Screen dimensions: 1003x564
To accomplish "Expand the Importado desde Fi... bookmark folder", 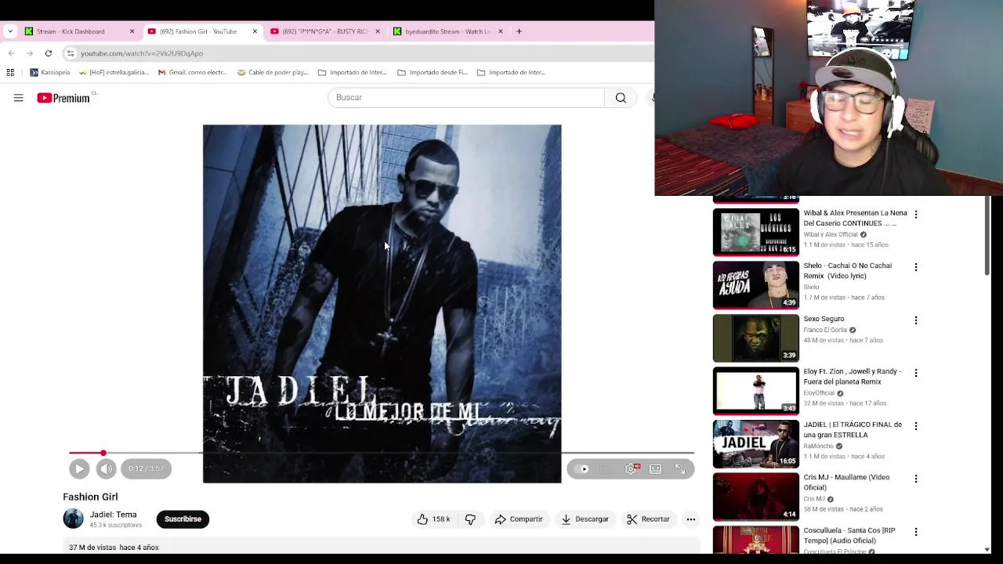I will (433, 72).
